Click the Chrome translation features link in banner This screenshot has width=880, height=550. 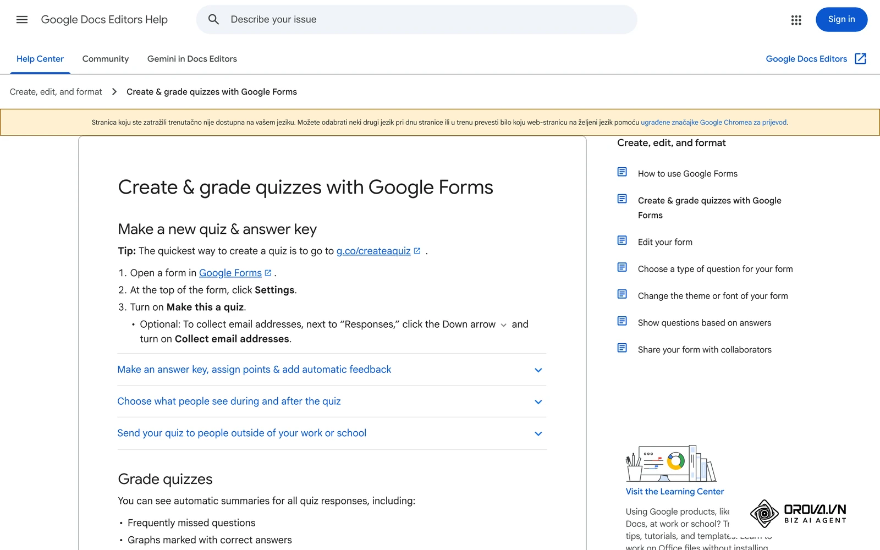pyautogui.click(x=714, y=123)
